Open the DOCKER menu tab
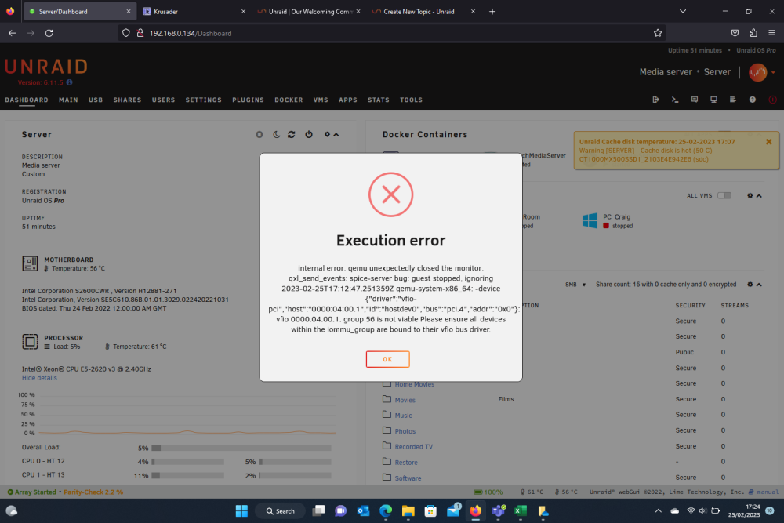Viewport: 784px width, 523px height. click(x=289, y=100)
